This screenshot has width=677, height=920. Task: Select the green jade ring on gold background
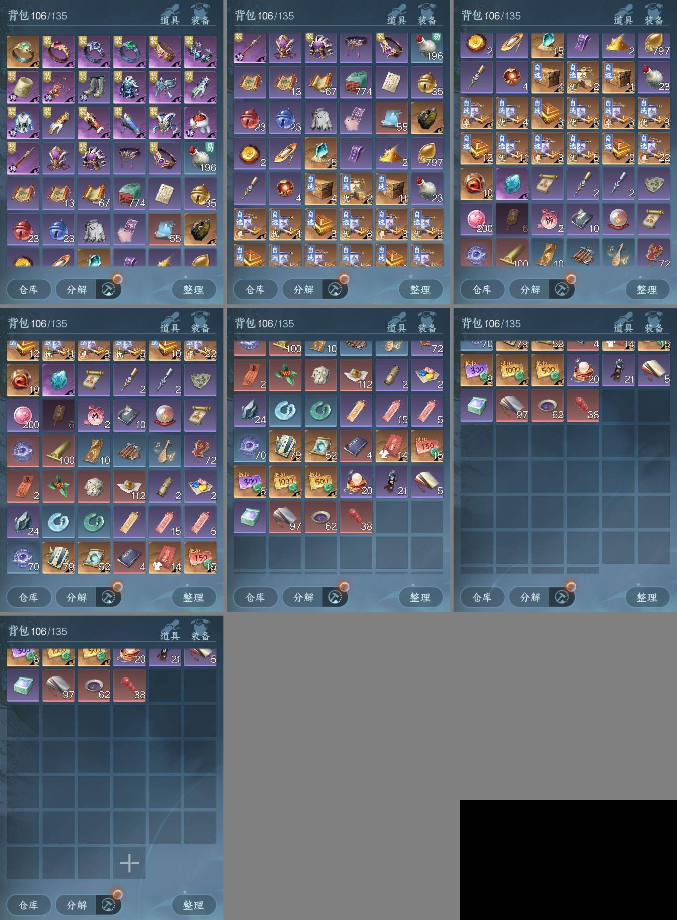click(x=23, y=52)
